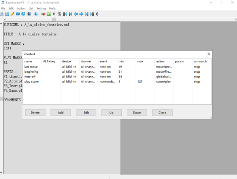Viewport: 237px width, 179px height.
Task: Click the new document toolbar icon
Action: (2, 14)
